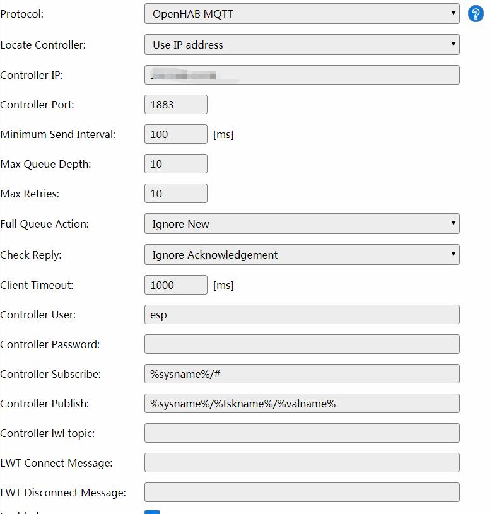Focus the Controller Publish template field

click(x=302, y=403)
